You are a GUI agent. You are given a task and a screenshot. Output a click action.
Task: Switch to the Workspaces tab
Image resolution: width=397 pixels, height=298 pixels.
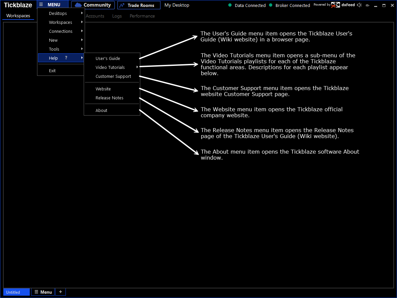(x=18, y=16)
